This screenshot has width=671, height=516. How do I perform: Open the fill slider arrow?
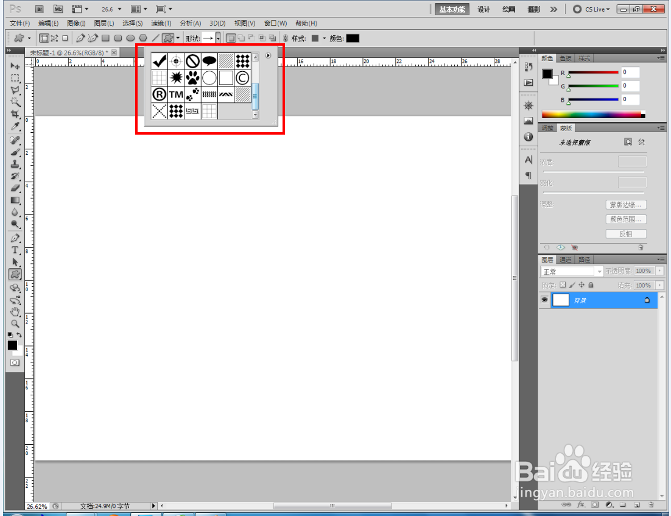tap(659, 285)
